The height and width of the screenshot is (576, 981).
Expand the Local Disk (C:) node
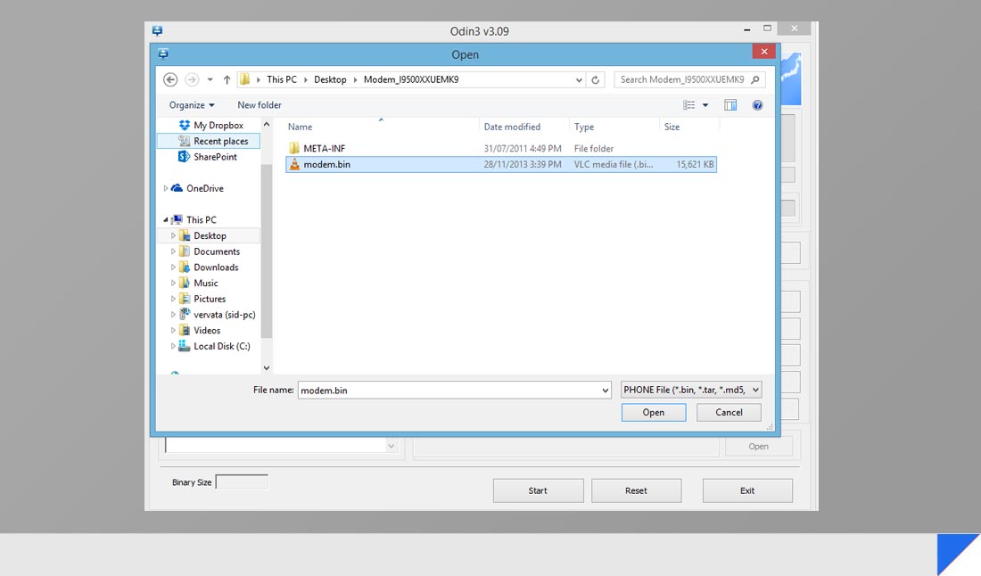[173, 346]
